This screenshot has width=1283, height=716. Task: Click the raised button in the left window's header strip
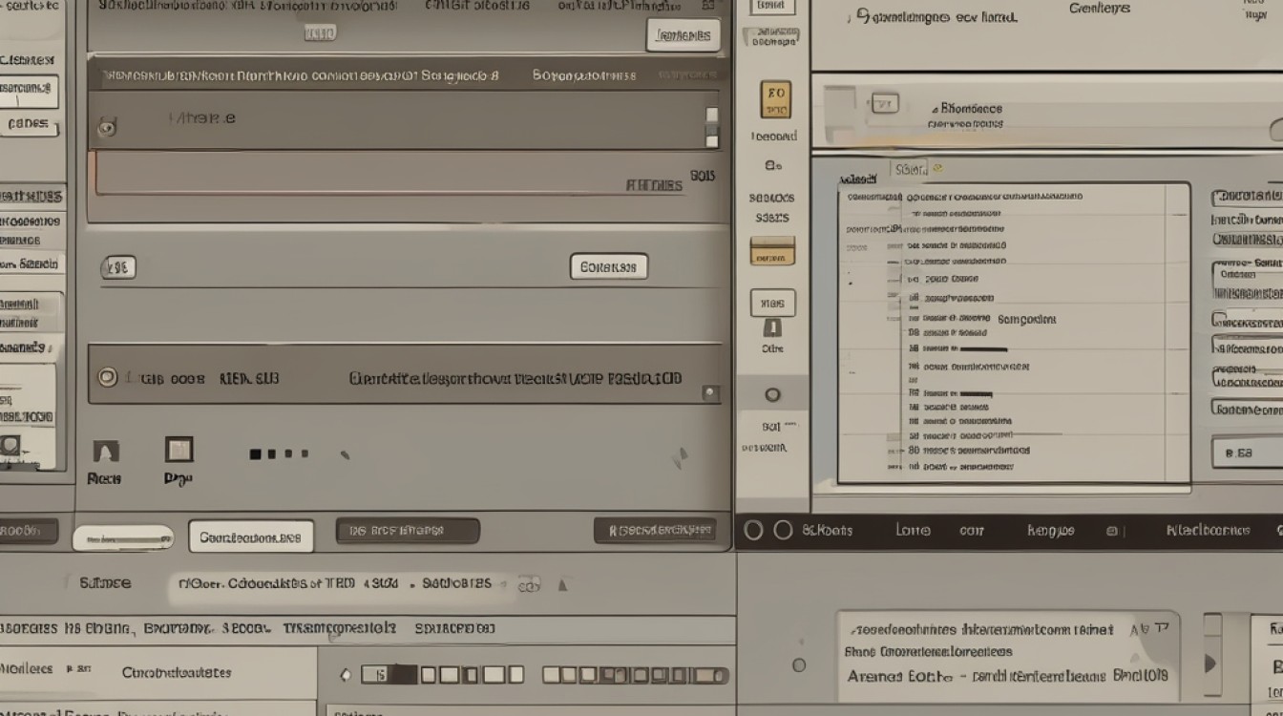(x=684, y=35)
